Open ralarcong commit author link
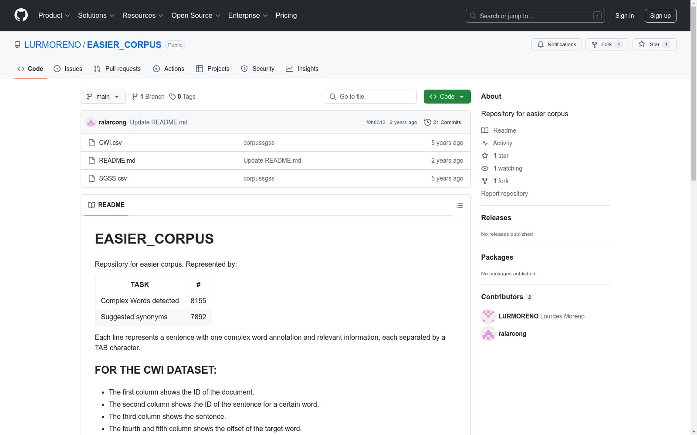Screen dimensions: 697x435 (112, 122)
